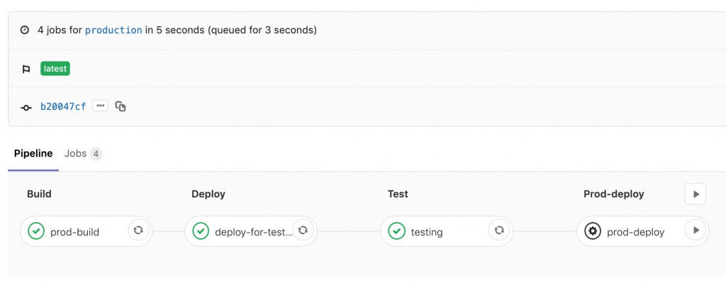Viewport: 726px width, 285px height.
Task: Open commit b20047cf link
Action: 63,106
